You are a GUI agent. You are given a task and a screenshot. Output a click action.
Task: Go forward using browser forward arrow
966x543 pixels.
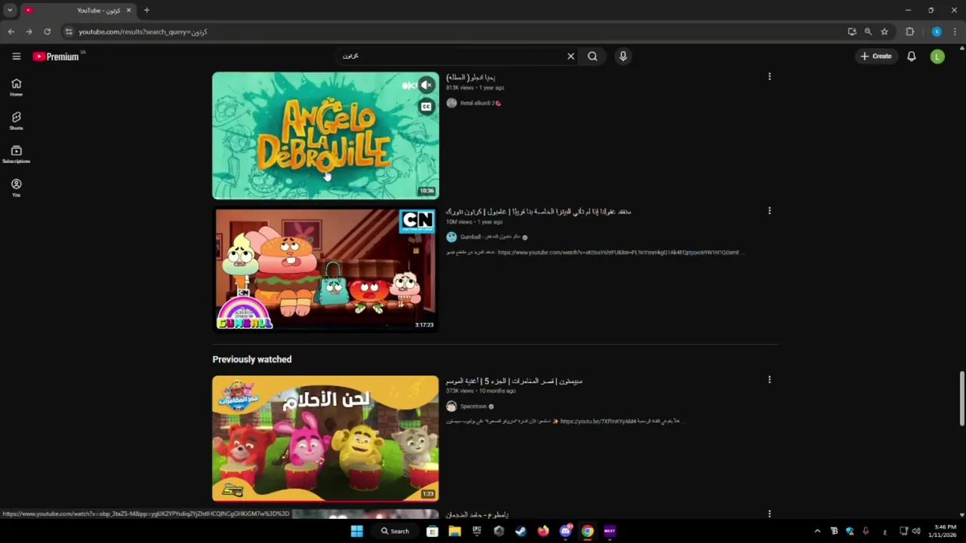29,32
